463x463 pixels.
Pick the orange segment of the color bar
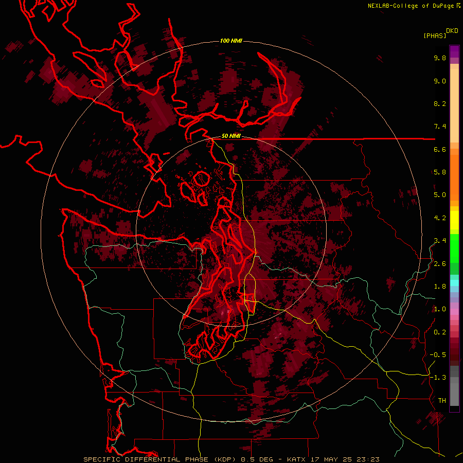pos(454,177)
